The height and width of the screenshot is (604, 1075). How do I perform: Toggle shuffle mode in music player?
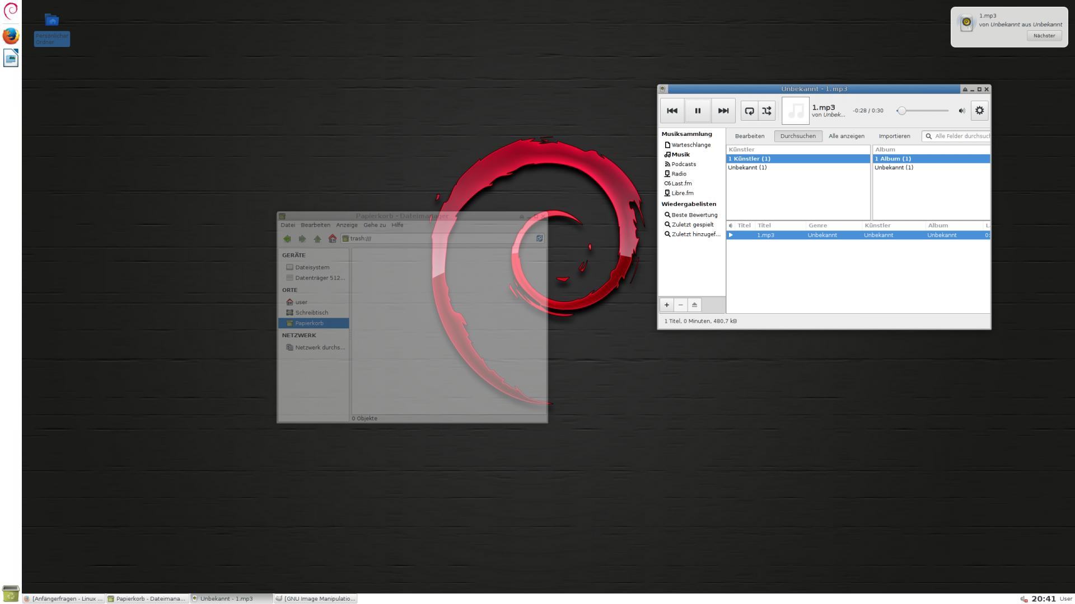tap(766, 111)
